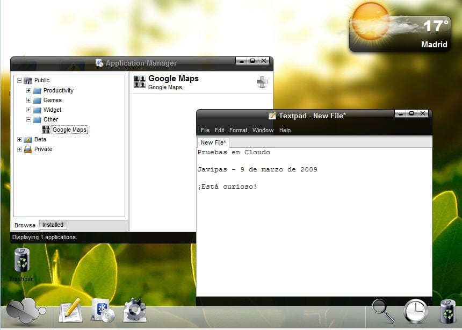462x330 pixels.
Task: Open the Trashcan desktop icon
Action: 22,261
